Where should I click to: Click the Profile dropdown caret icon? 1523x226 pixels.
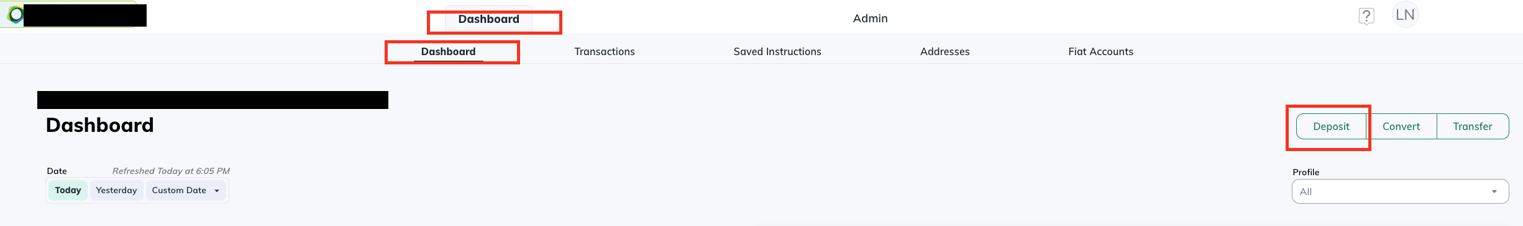pos(1494,192)
